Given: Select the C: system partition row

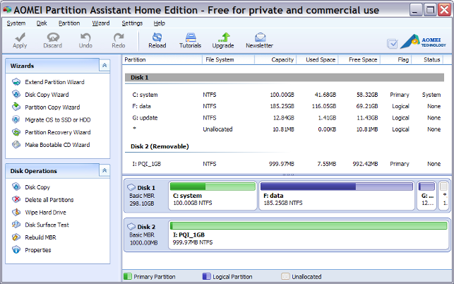Looking at the screenshot, I should point(285,95).
